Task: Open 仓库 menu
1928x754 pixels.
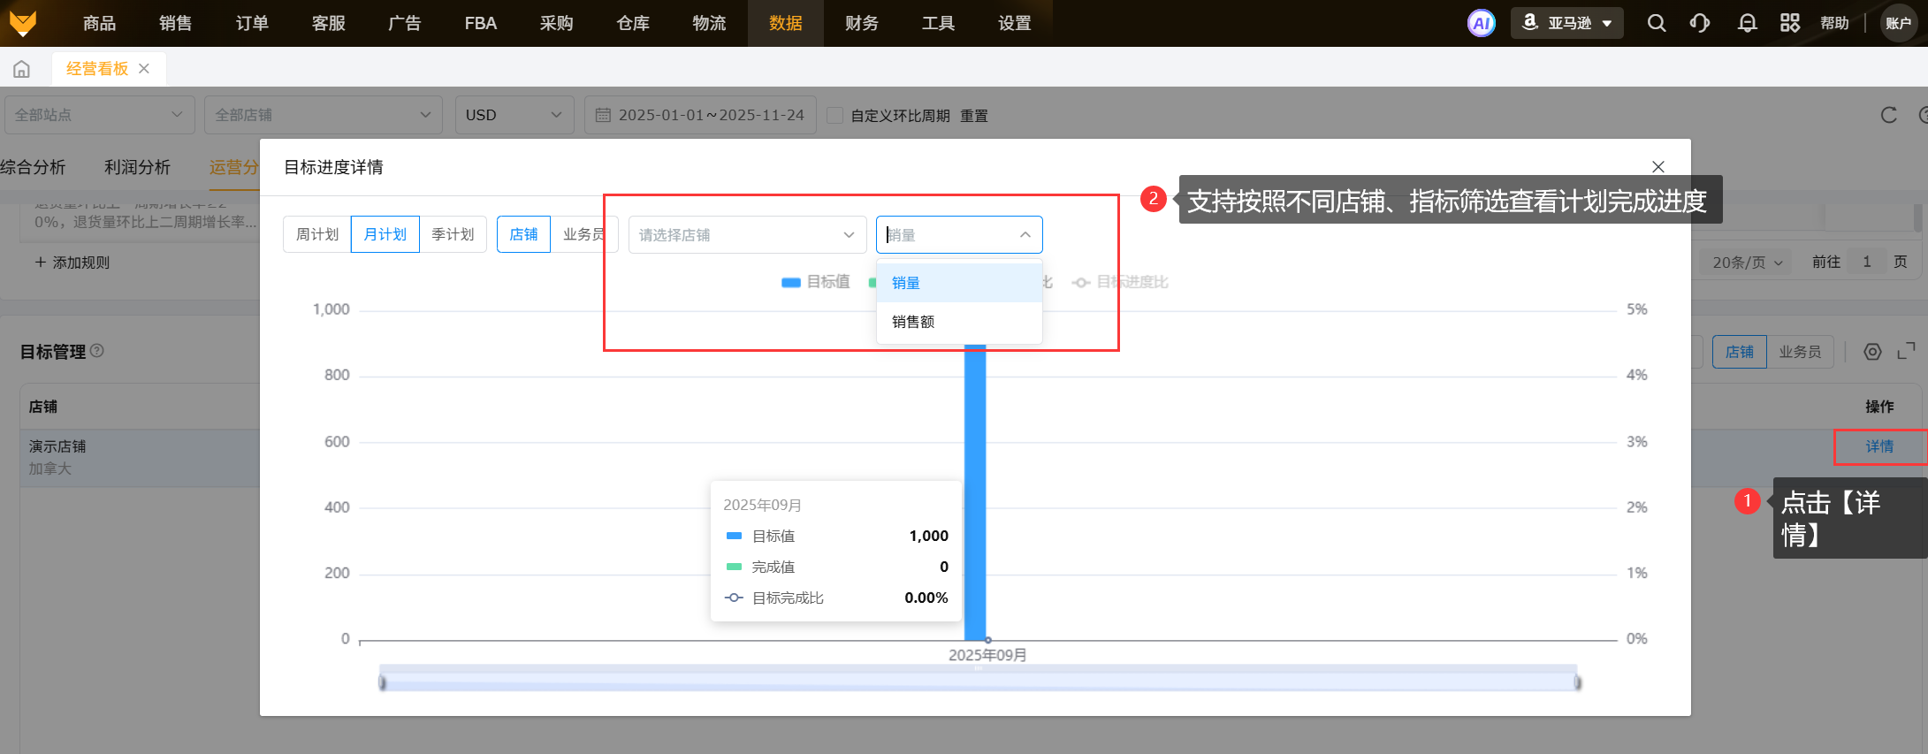Action: point(633,23)
